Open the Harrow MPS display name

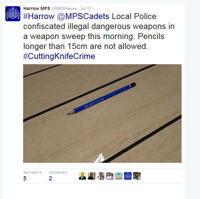coord(37,8)
